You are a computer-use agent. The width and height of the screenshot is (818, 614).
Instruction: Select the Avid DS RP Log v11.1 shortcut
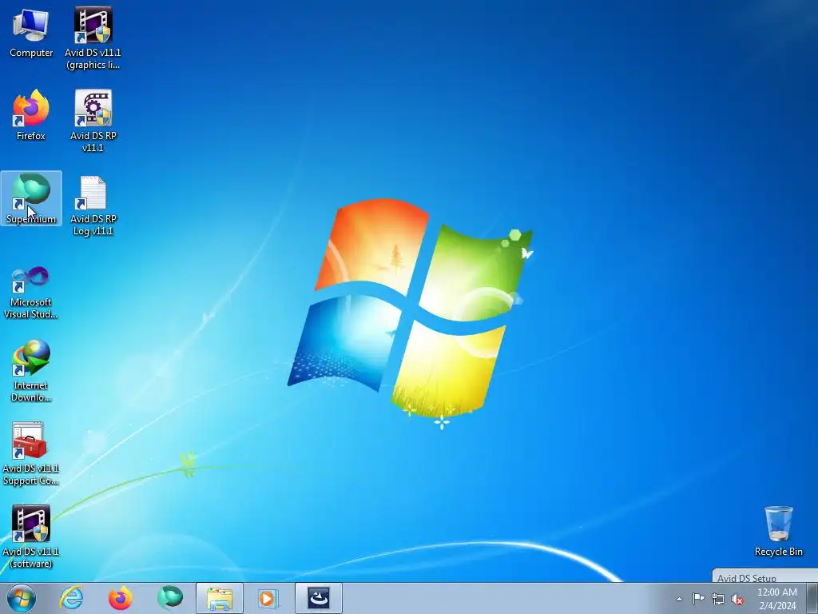[93, 205]
